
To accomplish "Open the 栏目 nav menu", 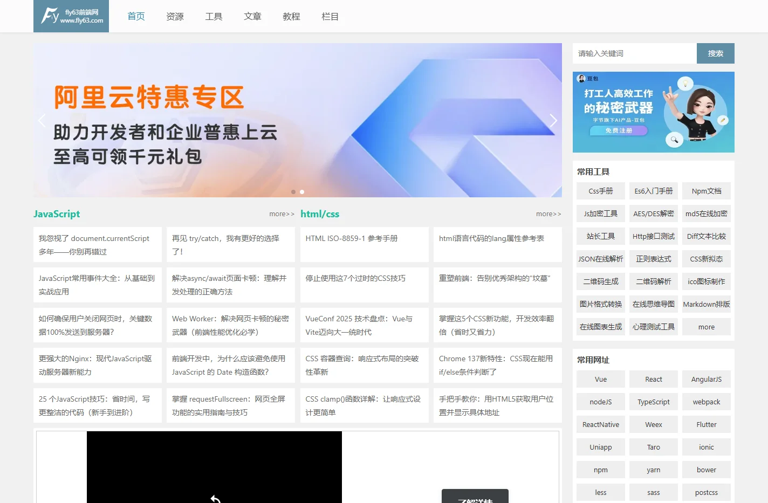I will tap(330, 16).
